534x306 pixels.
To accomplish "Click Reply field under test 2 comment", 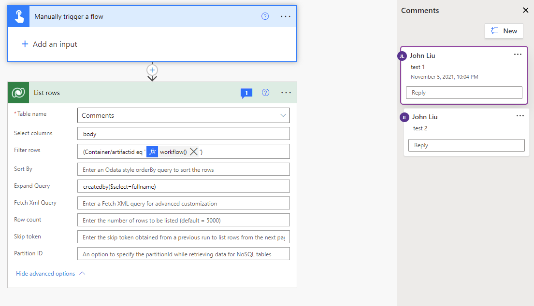I will (x=466, y=145).
